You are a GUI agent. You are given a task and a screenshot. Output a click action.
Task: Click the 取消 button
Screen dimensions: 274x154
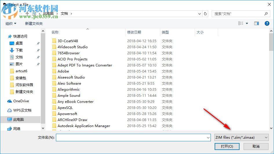[x=256, y=146]
